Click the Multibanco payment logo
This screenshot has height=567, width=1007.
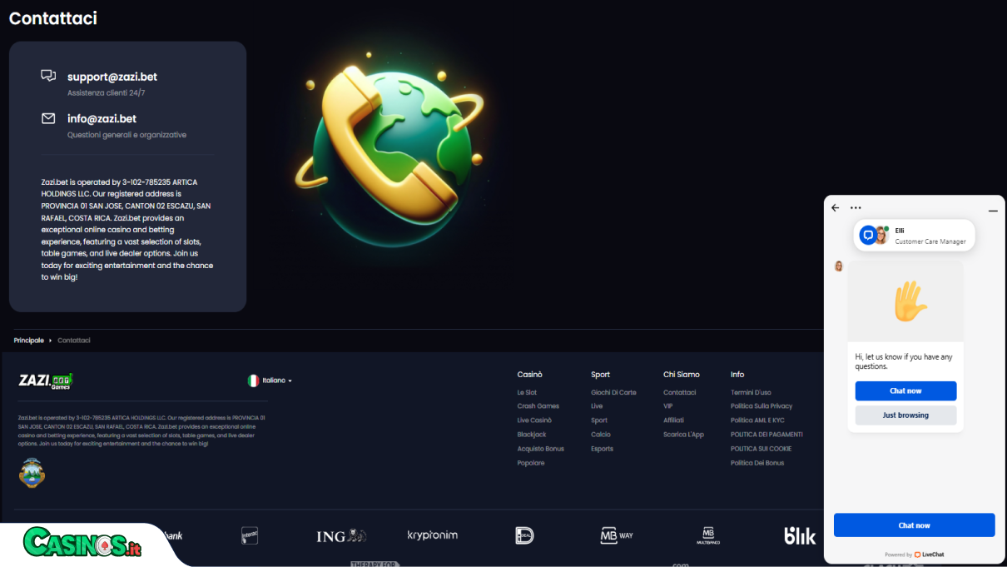click(x=708, y=535)
